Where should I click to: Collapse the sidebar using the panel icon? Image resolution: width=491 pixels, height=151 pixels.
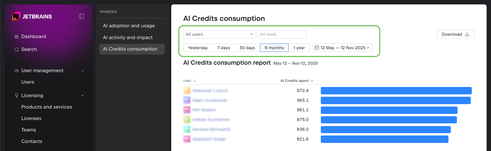(81, 16)
